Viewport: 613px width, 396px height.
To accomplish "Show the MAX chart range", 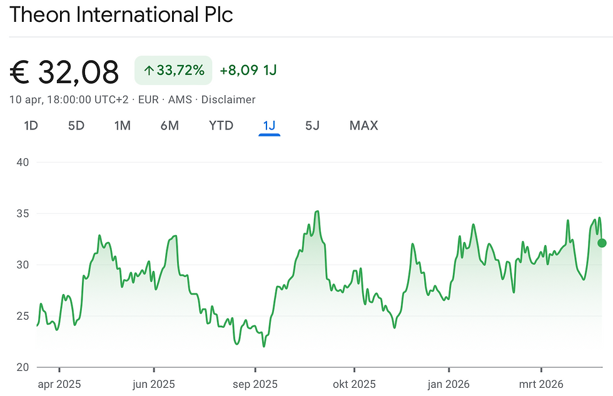I will pyautogui.click(x=363, y=126).
